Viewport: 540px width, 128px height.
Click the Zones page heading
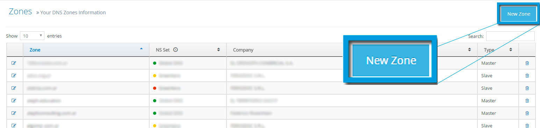point(21,11)
